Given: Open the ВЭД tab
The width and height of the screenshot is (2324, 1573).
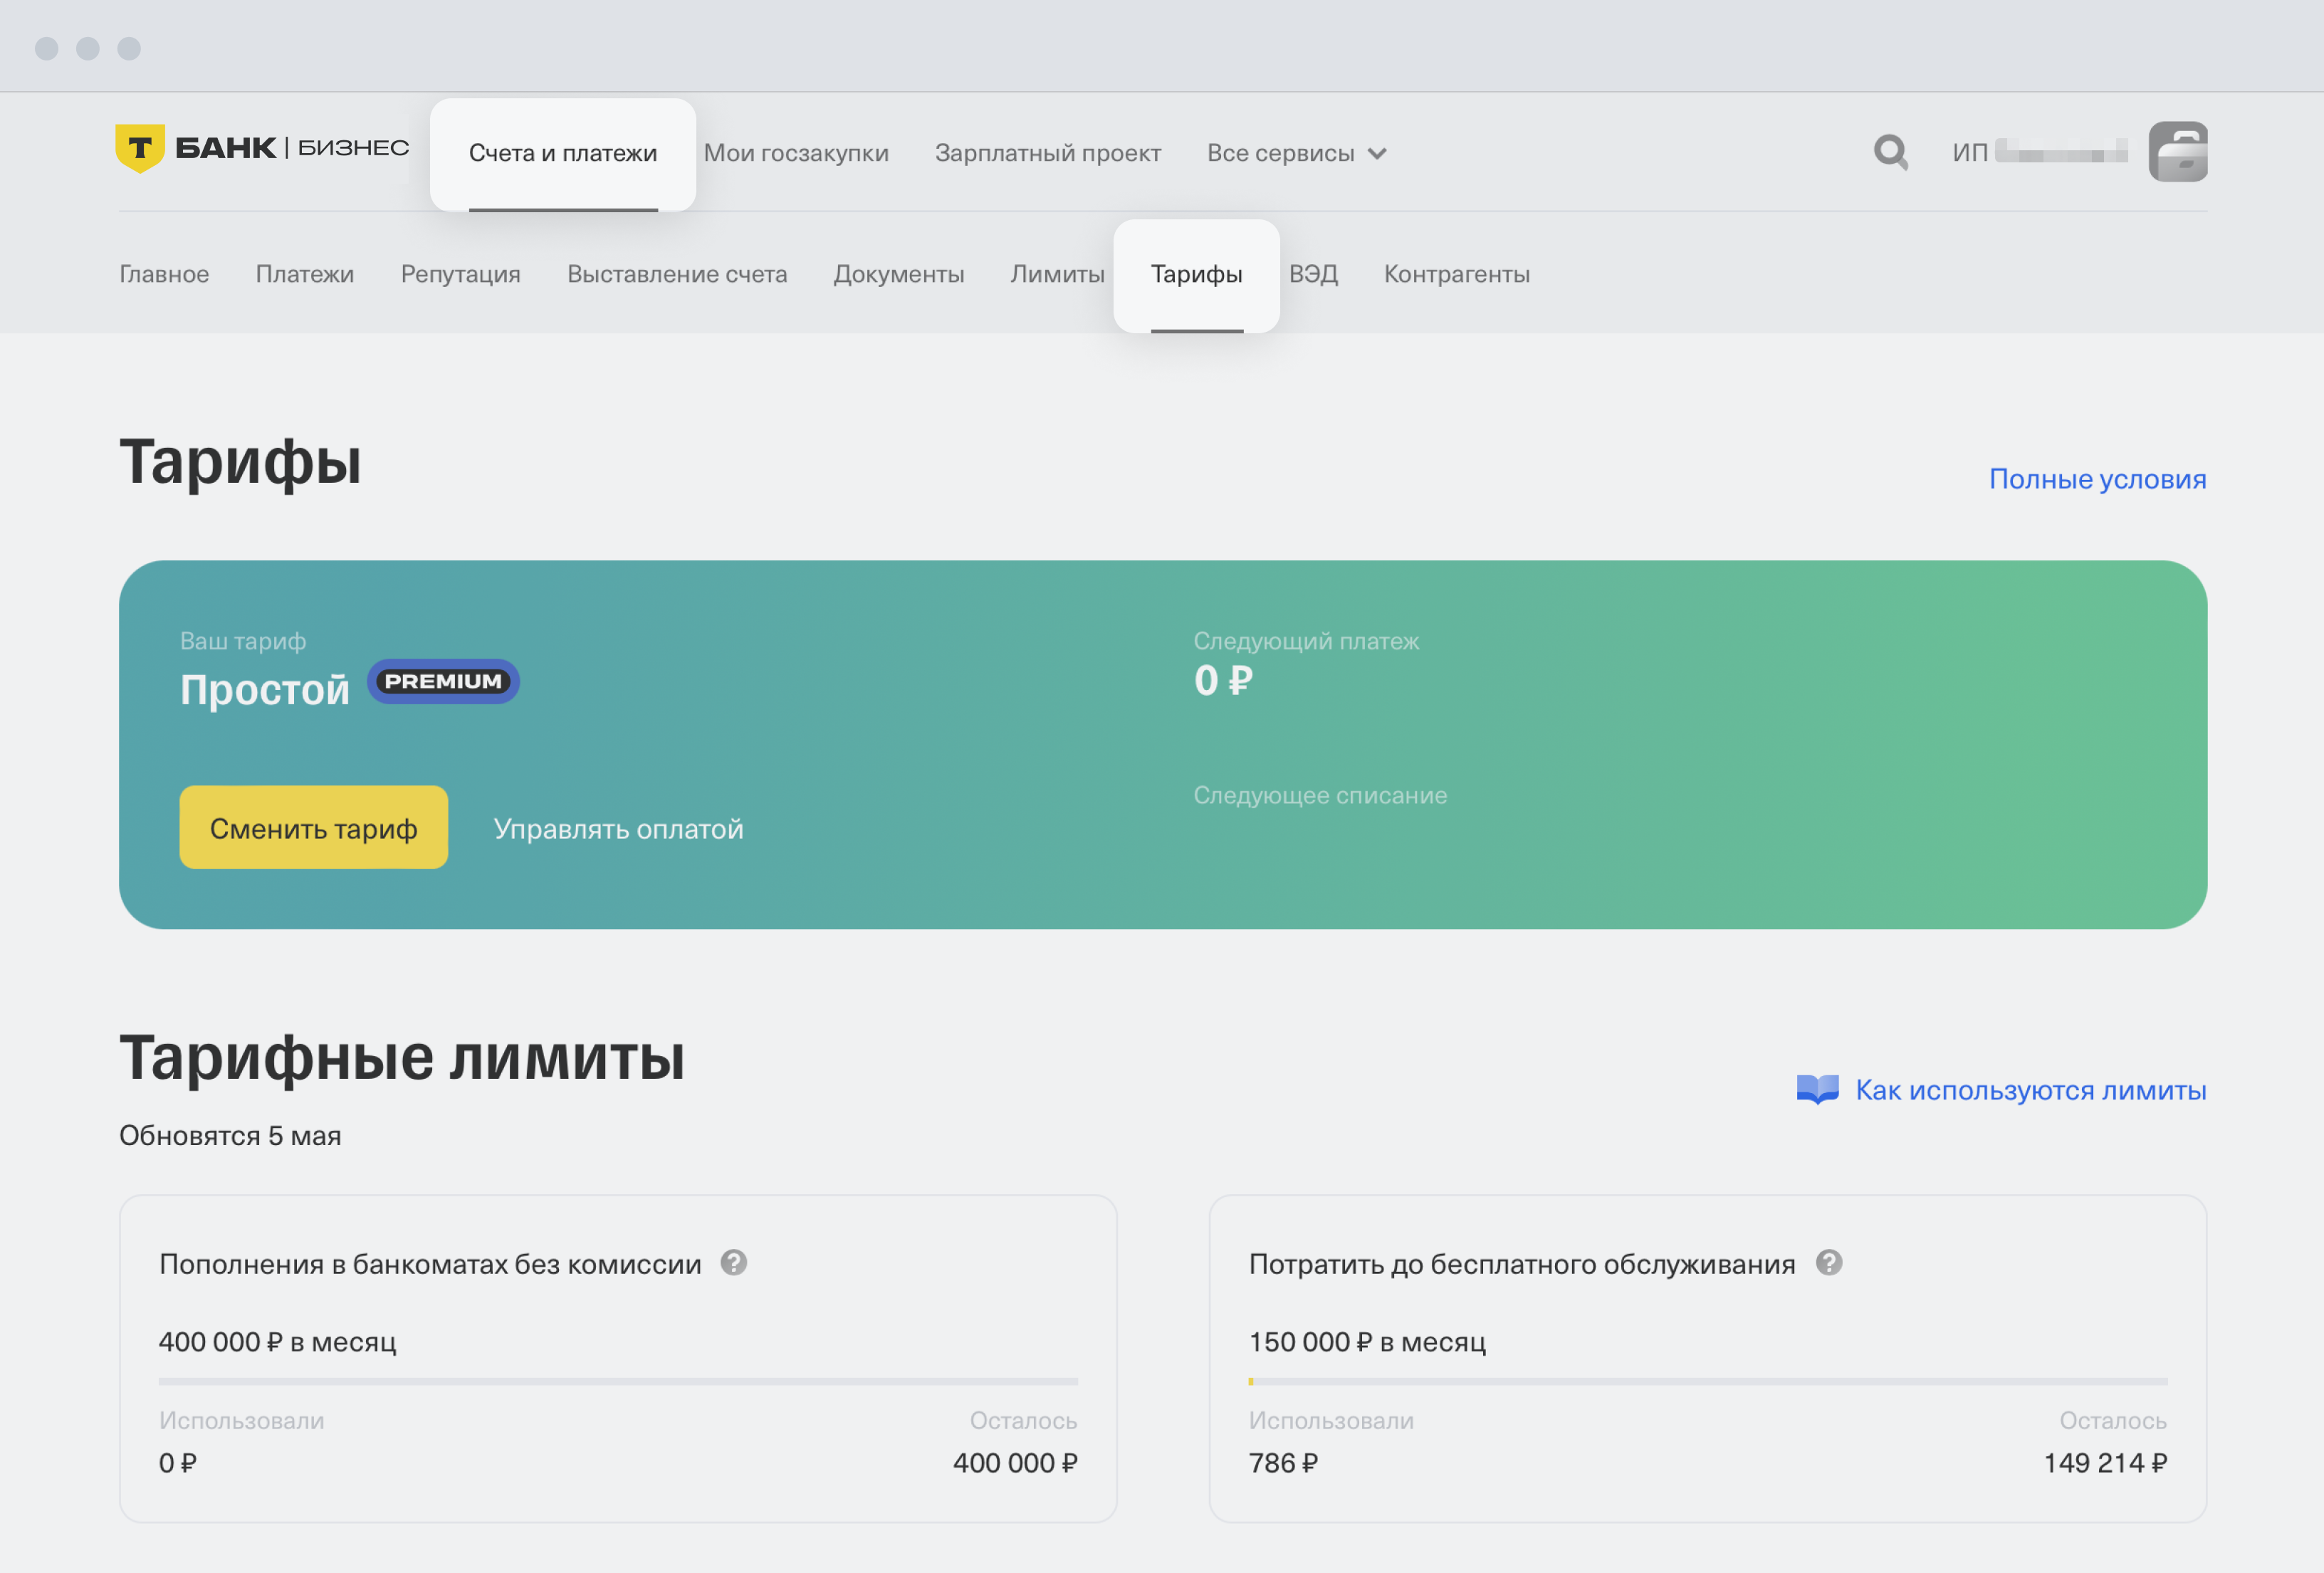Looking at the screenshot, I should point(1313,274).
